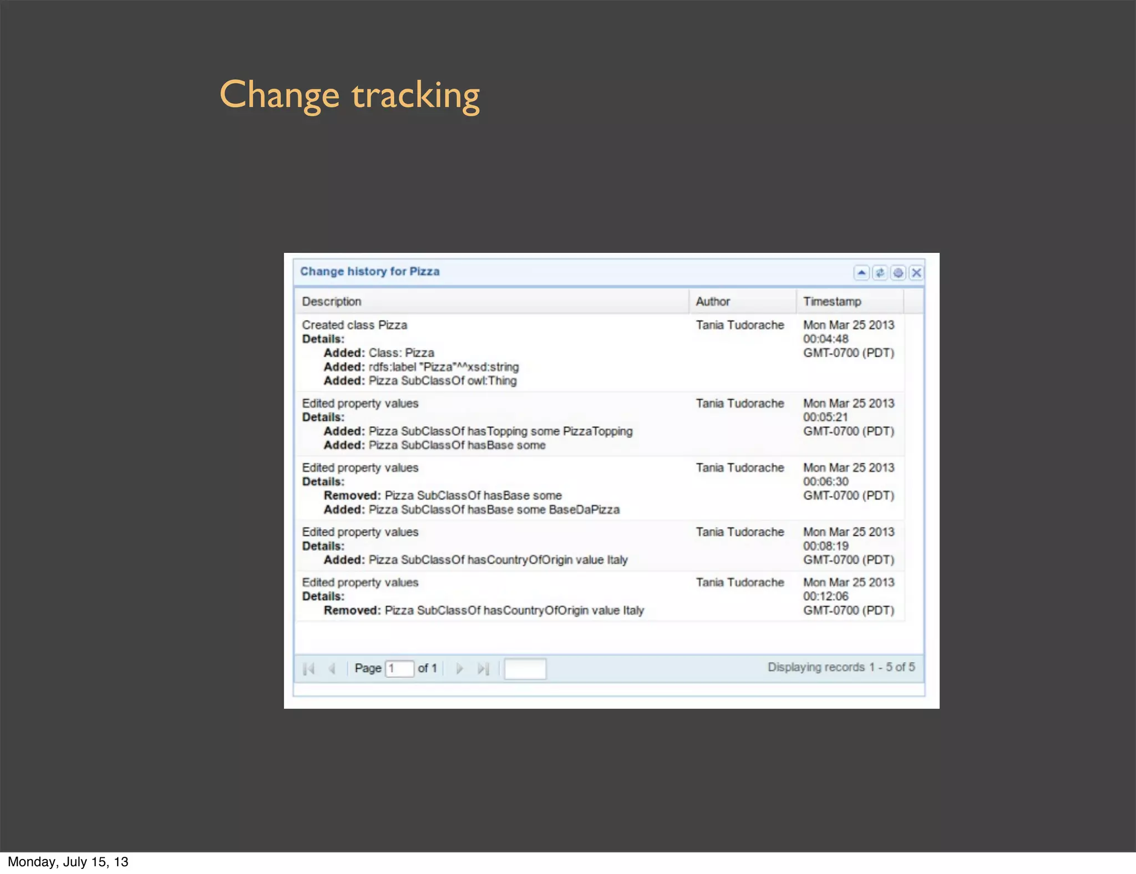Close the Change history for Pizza panel

pos(916,272)
